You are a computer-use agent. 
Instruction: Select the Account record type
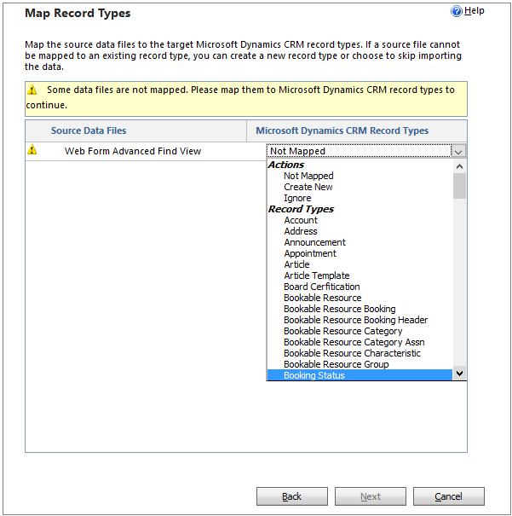click(301, 220)
